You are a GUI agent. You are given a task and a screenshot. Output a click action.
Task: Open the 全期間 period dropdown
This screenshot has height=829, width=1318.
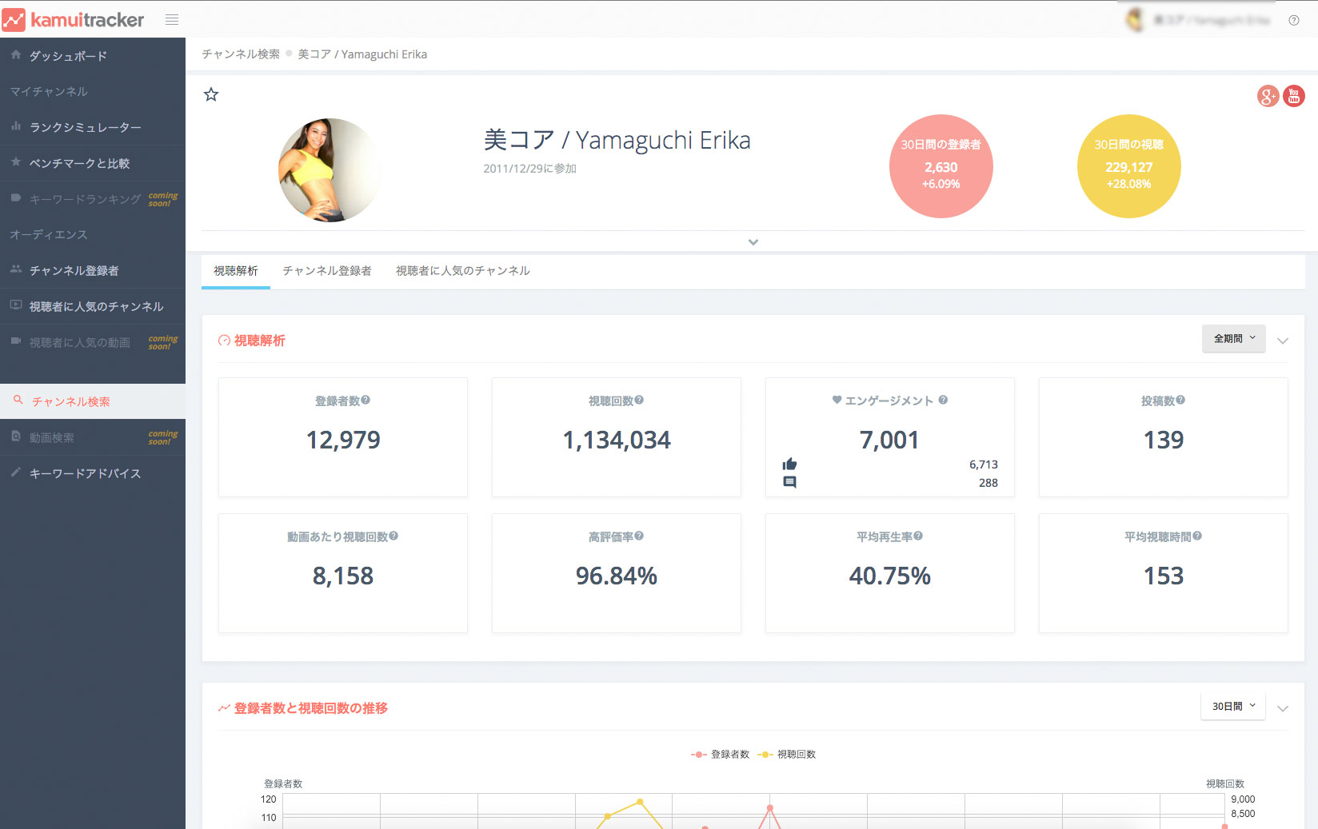1233,339
